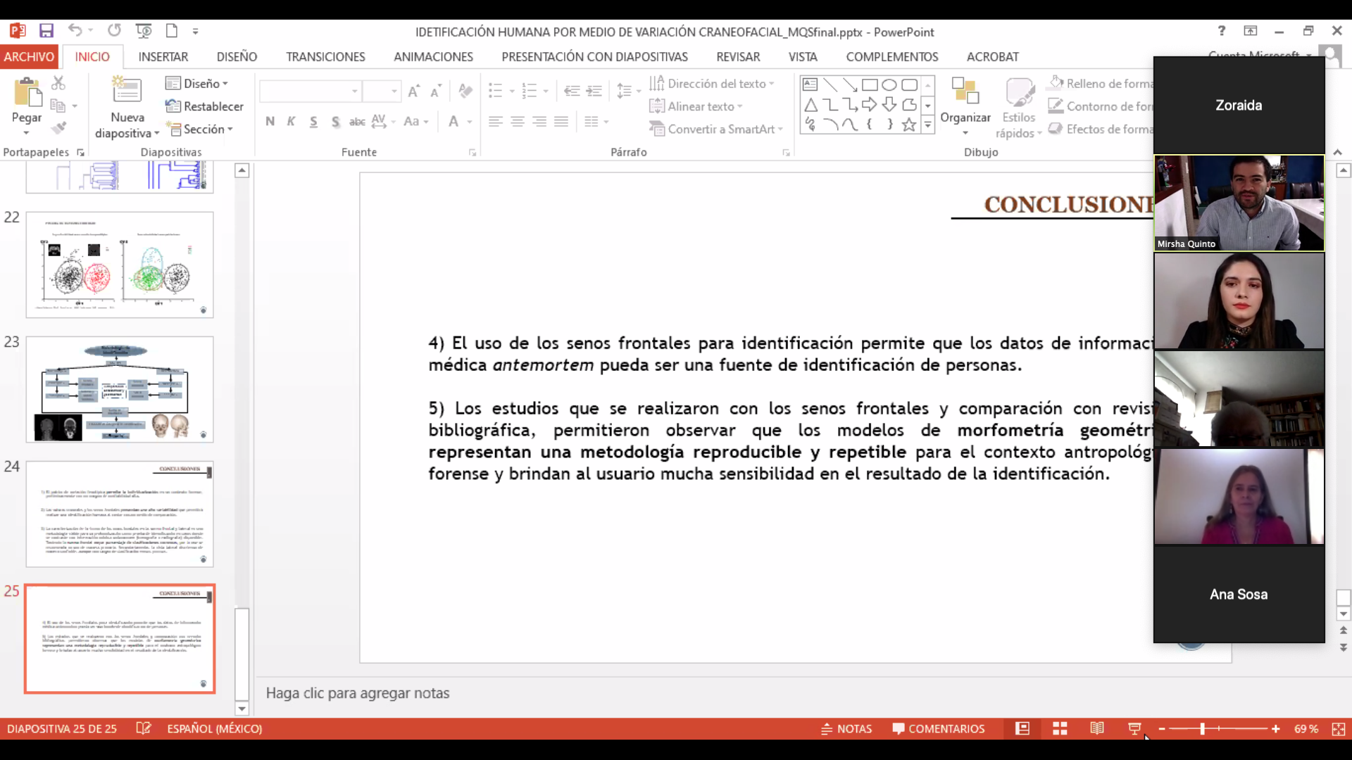The height and width of the screenshot is (760, 1352).
Task: Toggle Italic (K) formatting
Action: point(291,121)
